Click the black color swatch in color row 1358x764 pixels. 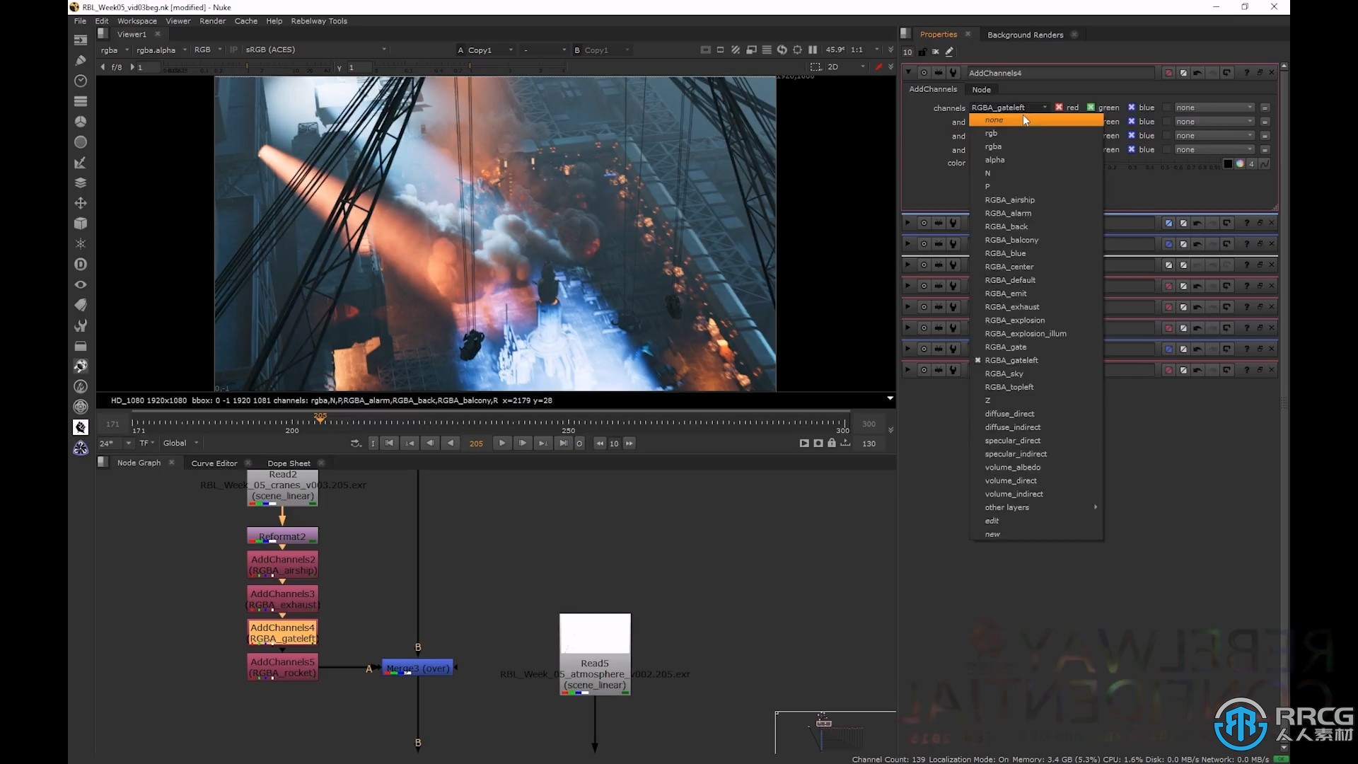point(1228,164)
